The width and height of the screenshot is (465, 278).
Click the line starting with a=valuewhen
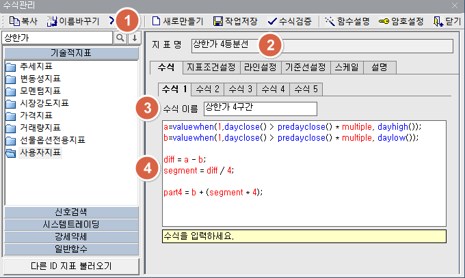[x=292, y=127]
